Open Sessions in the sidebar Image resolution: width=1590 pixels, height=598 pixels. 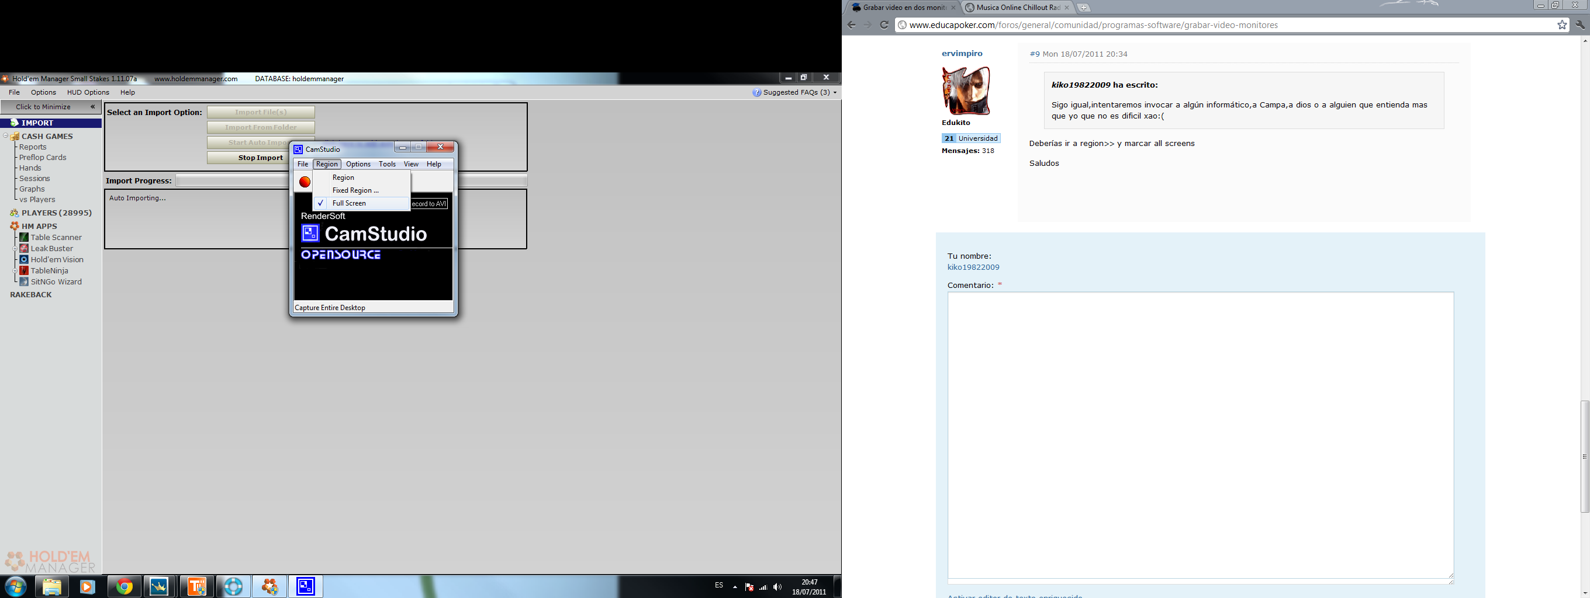click(x=34, y=178)
